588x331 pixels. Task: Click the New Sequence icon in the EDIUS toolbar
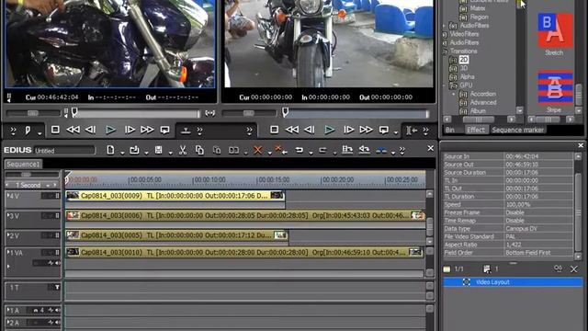(x=110, y=150)
